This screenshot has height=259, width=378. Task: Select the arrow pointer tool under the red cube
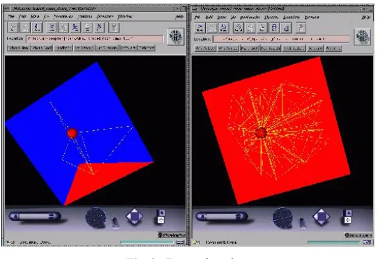347,213
